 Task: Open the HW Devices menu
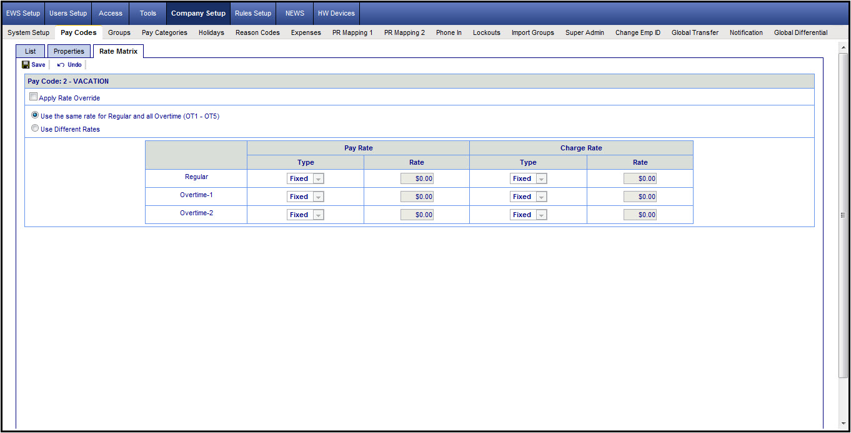click(x=336, y=13)
